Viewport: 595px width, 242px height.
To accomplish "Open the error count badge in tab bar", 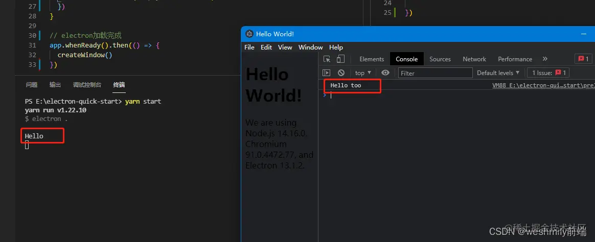I will [x=583, y=59].
